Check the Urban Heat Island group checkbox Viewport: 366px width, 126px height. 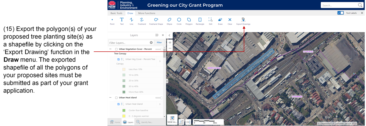click(116, 98)
